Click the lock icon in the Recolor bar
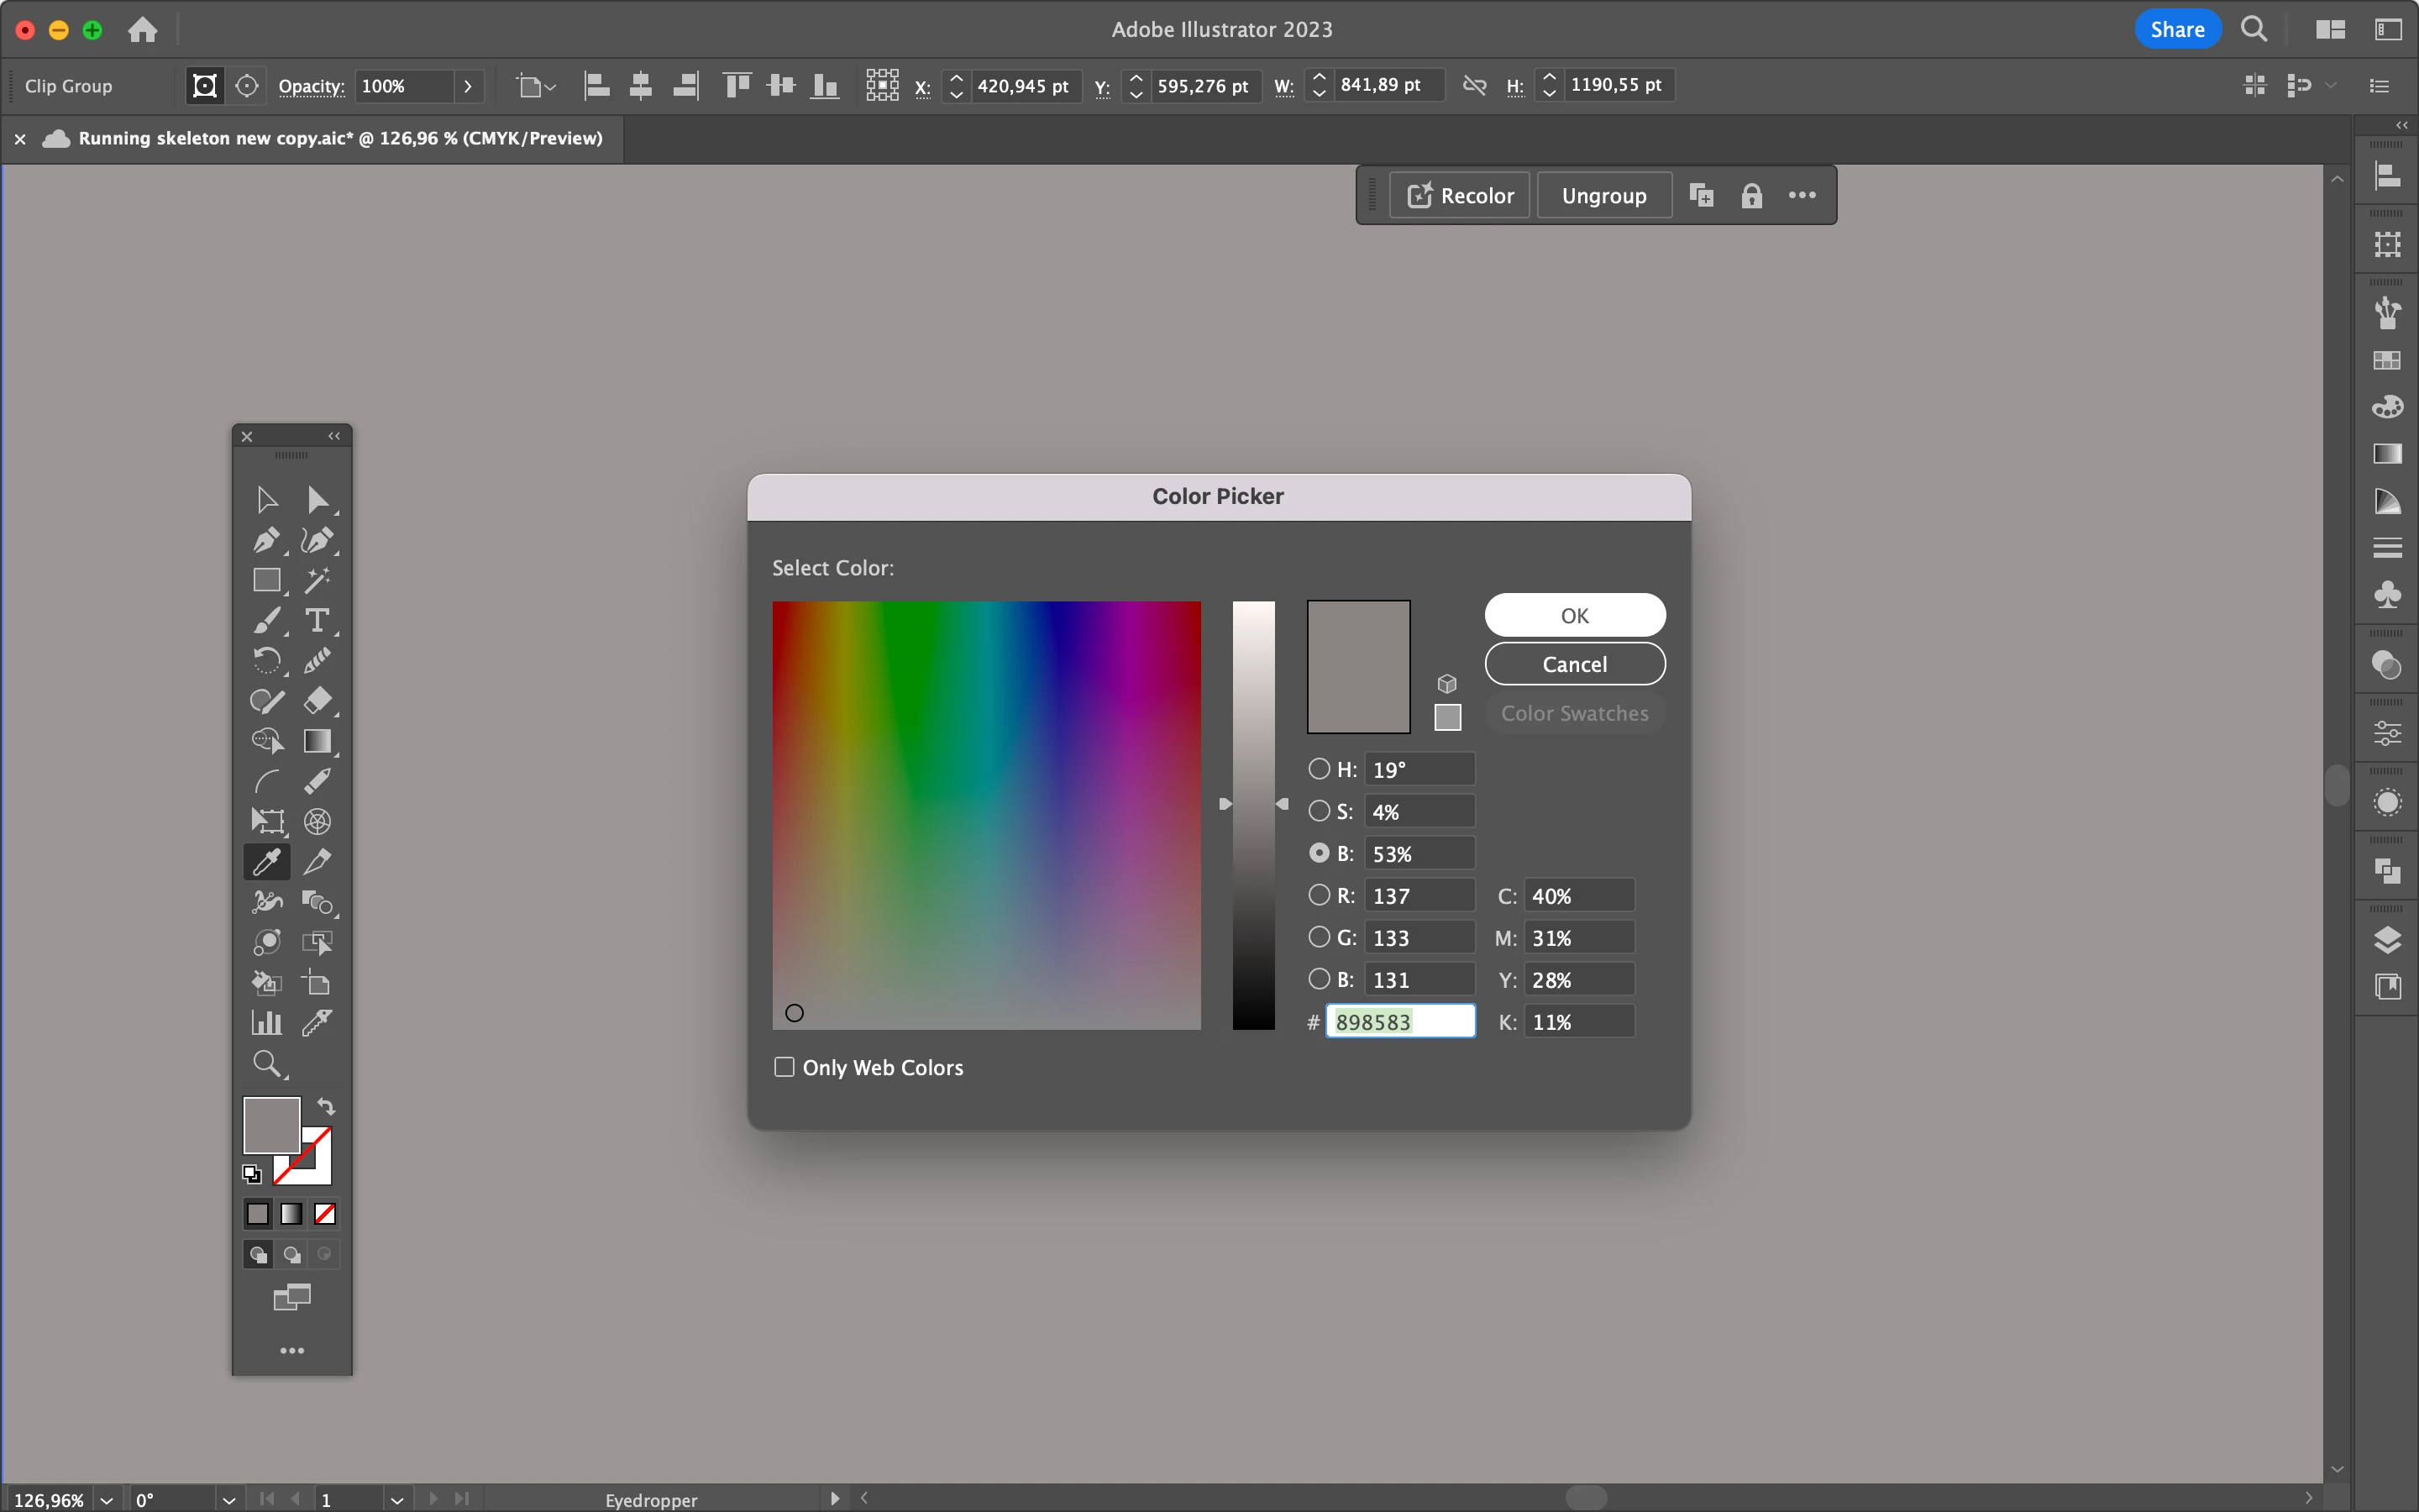2419x1512 pixels. [x=1751, y=196]
